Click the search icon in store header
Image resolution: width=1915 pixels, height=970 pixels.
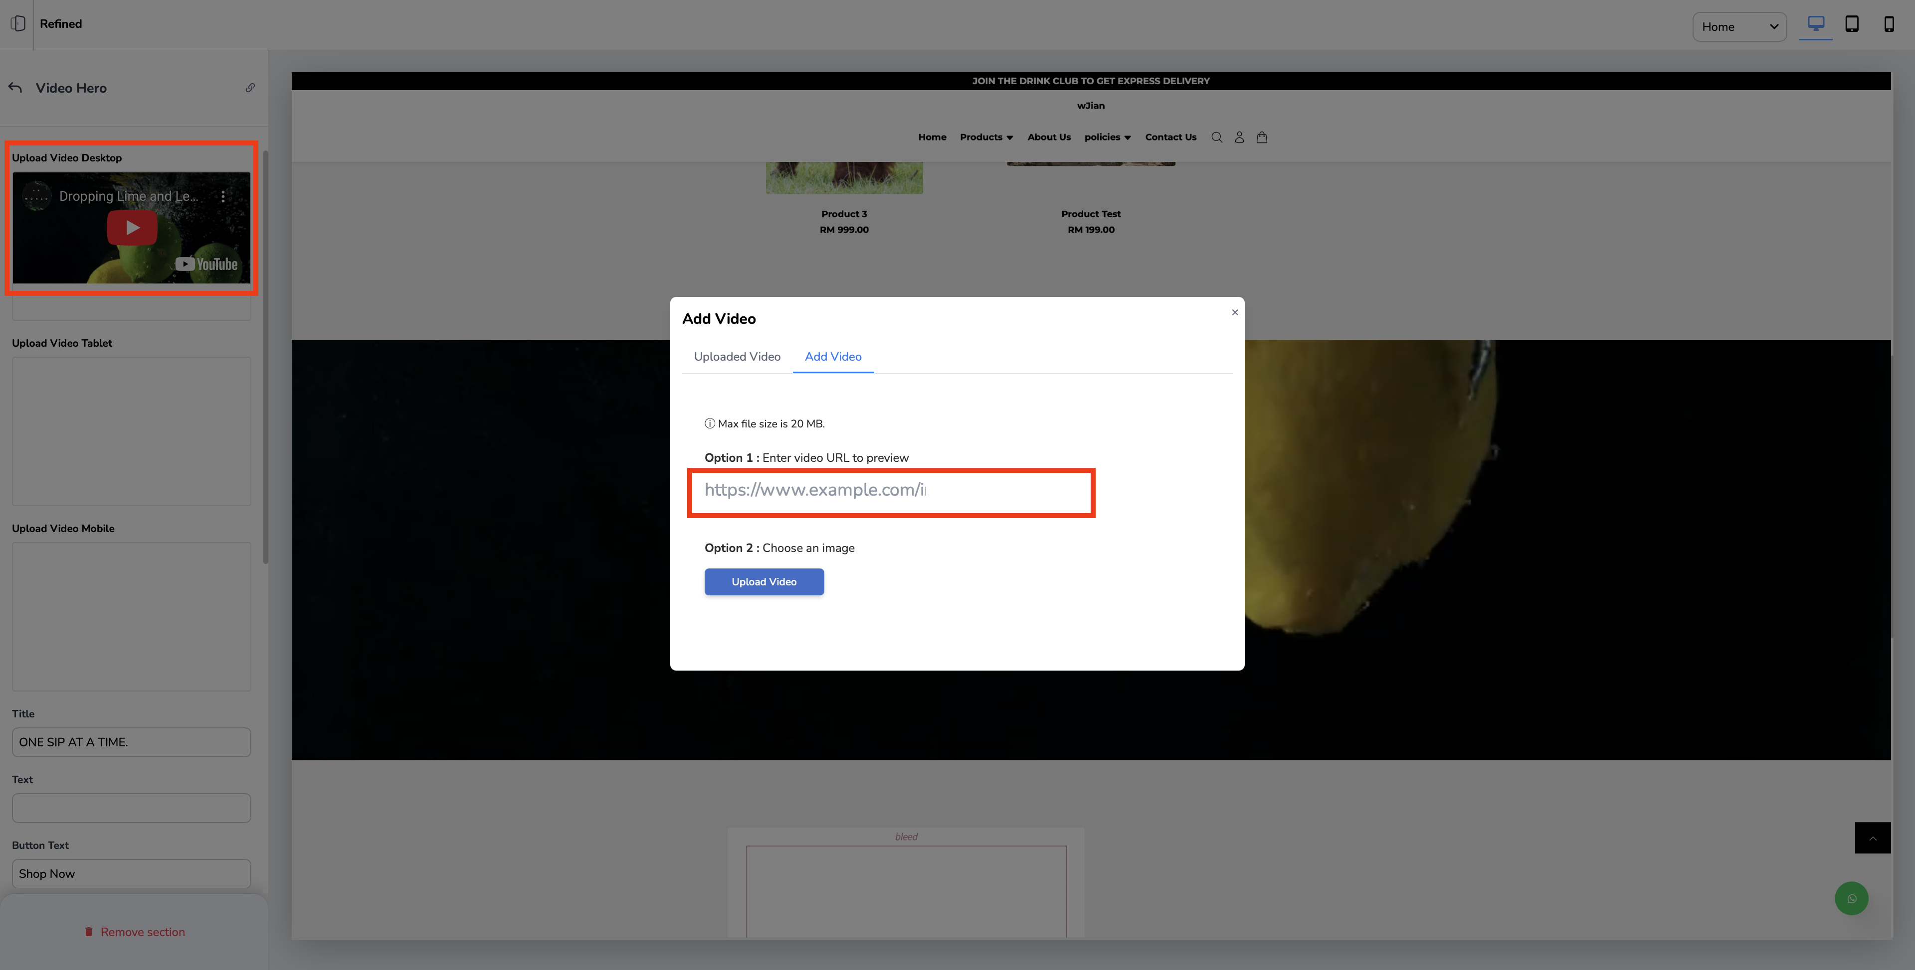pyautogui.click(x=1216, y=138)
